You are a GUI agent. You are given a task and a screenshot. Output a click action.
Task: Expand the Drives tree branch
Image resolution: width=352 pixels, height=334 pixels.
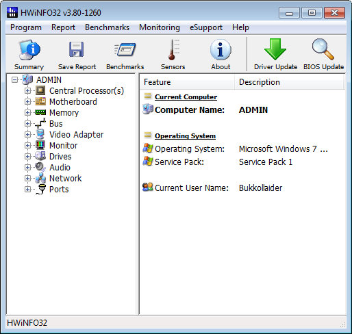tap(27, 157)
